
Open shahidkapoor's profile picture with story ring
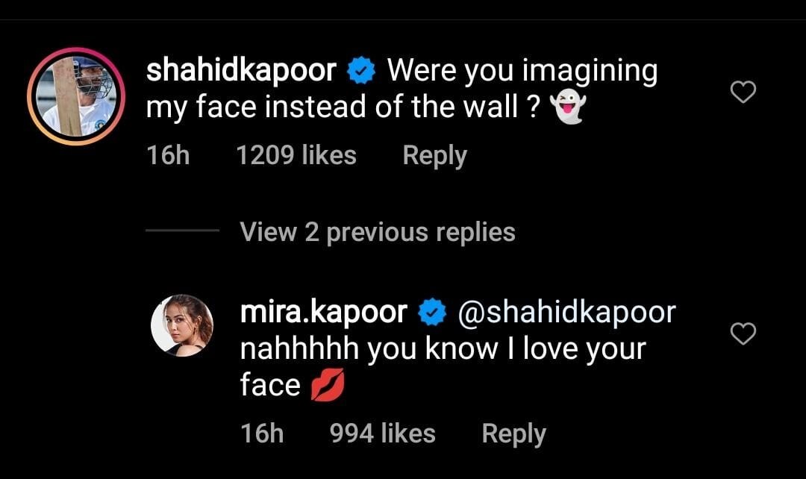click(75, 96)
